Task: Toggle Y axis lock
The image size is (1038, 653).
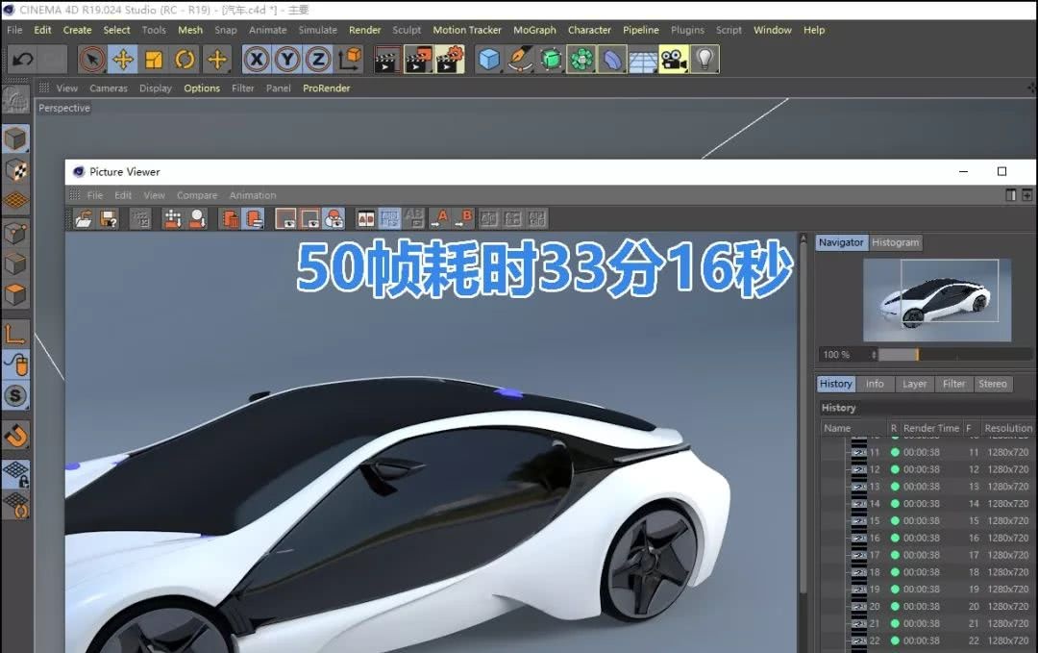Action: click(287, 60)
